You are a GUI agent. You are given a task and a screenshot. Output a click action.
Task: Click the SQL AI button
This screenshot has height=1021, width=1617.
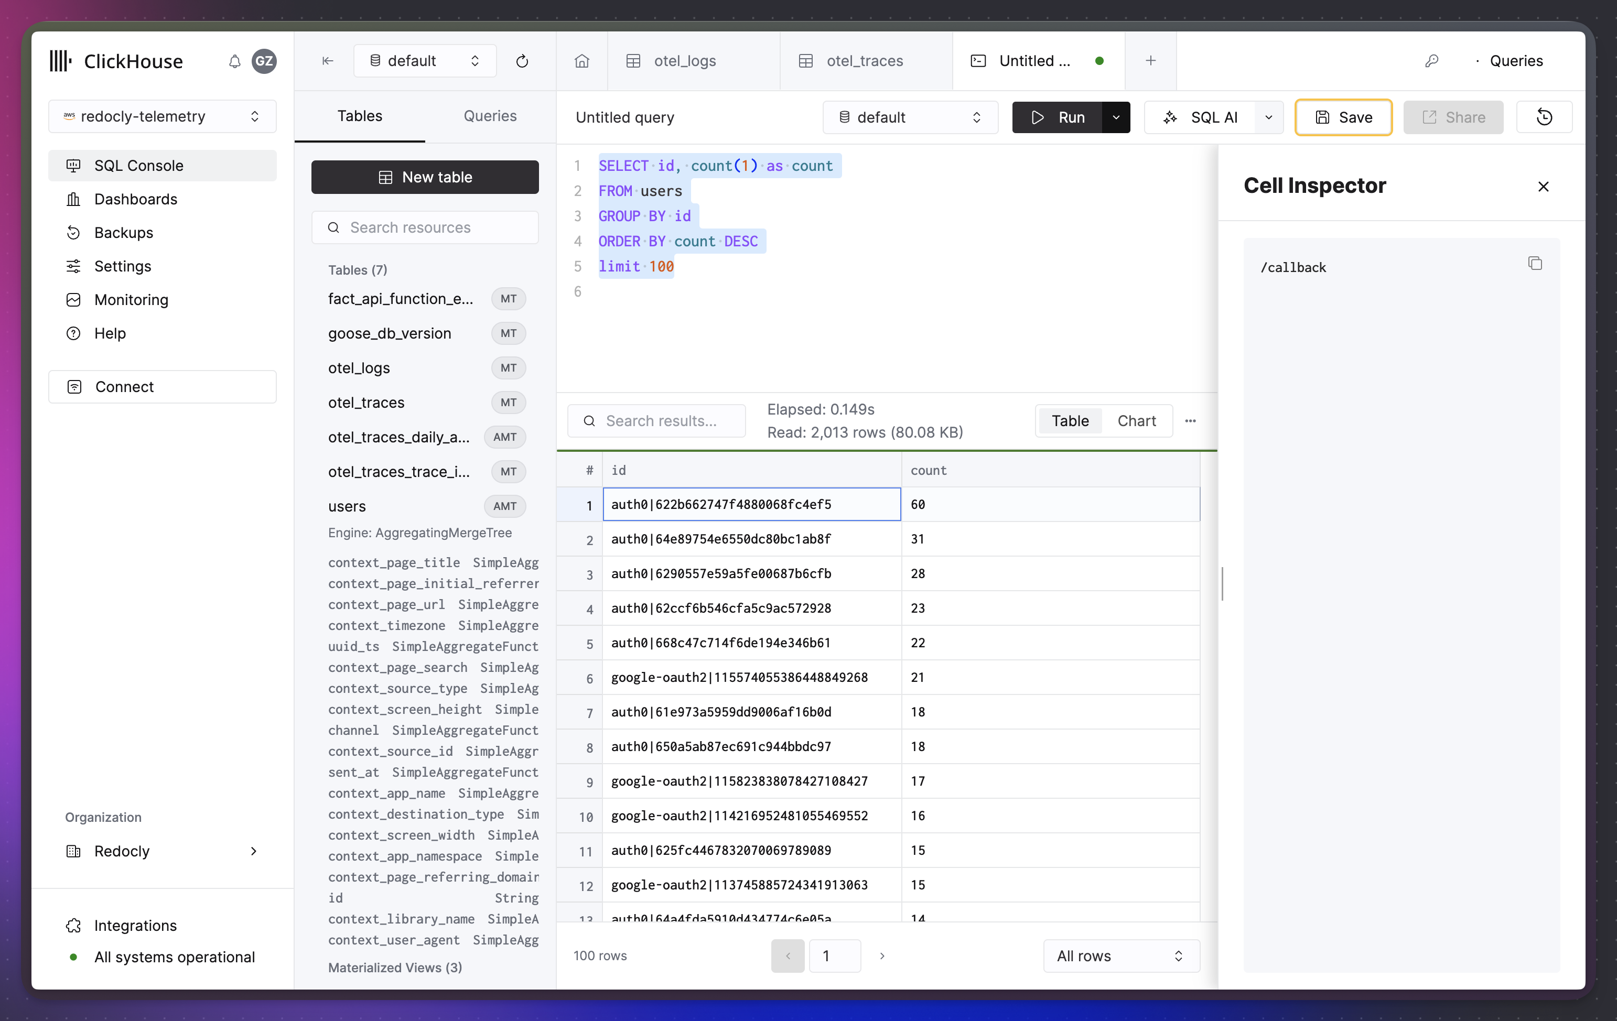pos(1200,117)
